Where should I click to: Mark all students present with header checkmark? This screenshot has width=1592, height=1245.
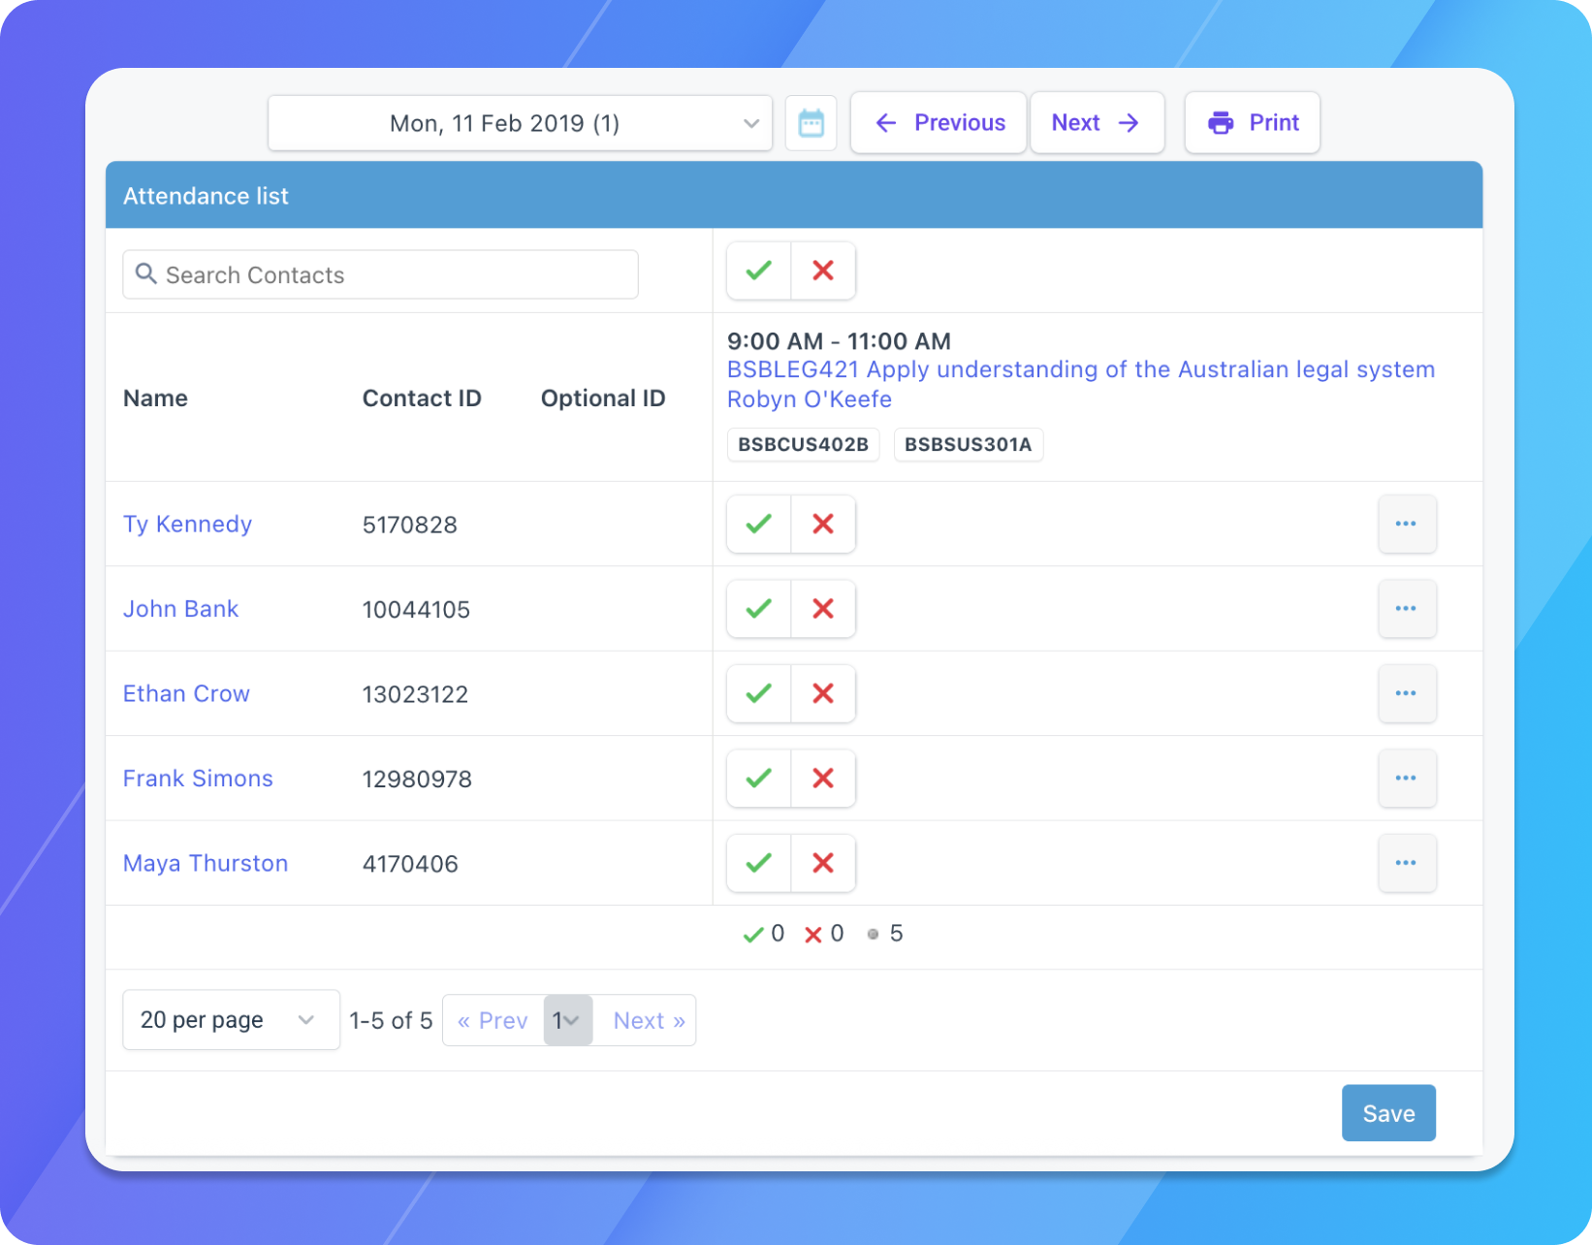click(x=759, y=271)
